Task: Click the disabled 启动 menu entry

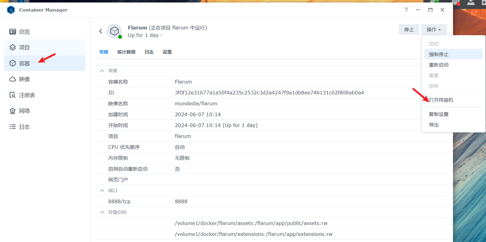Action: (x=453, y=44)
